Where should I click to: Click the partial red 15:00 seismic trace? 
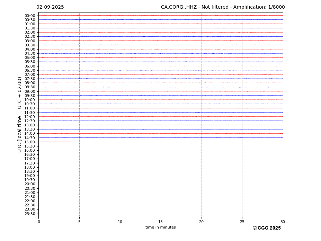[x=54, y=142]
